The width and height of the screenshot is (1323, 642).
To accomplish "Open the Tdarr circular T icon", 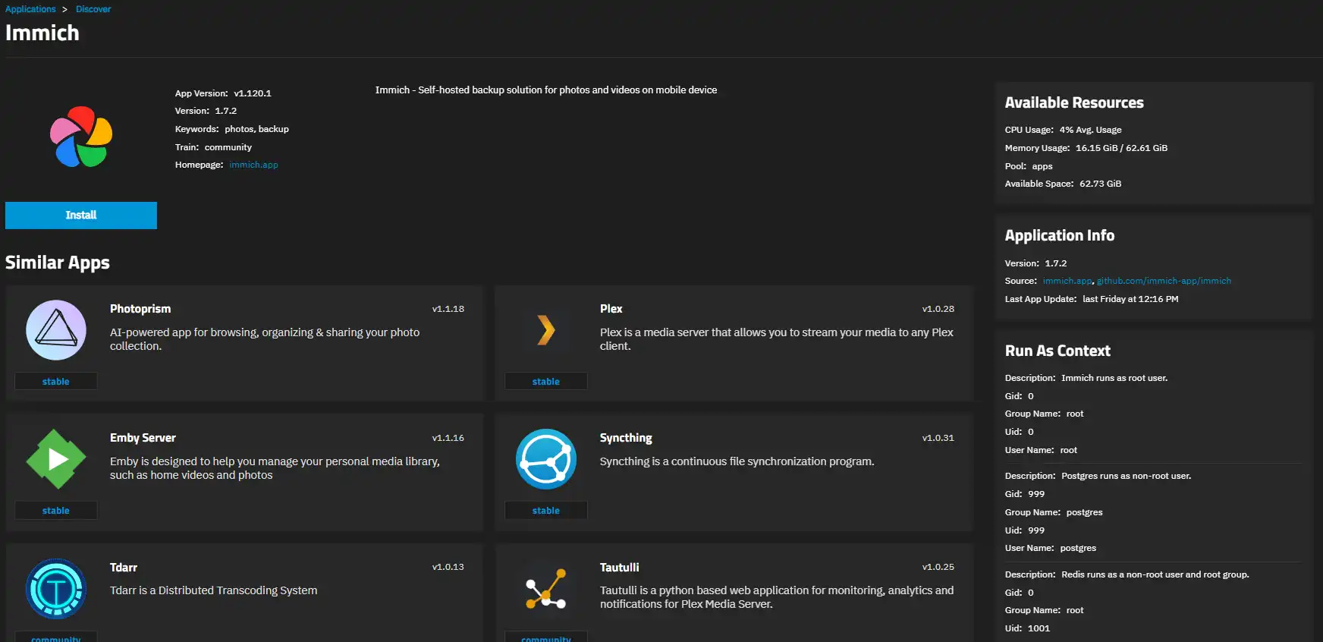I will pyautogui.click(x=56, y=589).
